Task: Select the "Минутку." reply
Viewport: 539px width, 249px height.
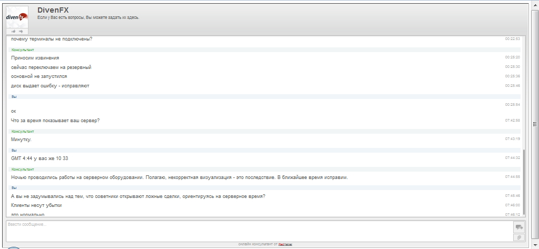Action: point(21,140)
